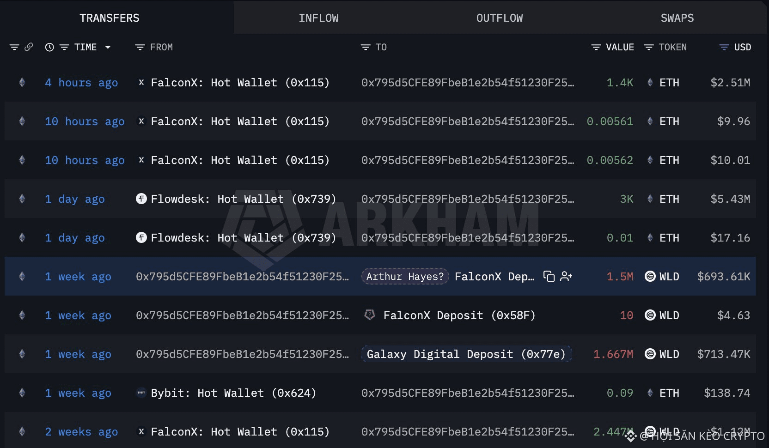Click the FalconX logo in the 4 hours ago row
Screen dimensions: 769x448
pos(141,83)
